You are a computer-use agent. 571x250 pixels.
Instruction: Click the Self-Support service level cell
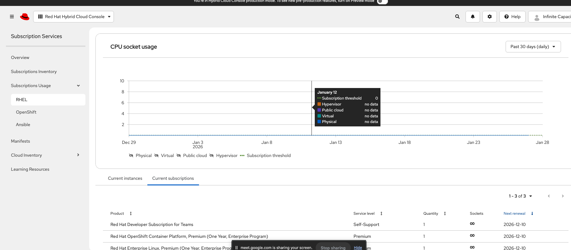coord(366,224)
